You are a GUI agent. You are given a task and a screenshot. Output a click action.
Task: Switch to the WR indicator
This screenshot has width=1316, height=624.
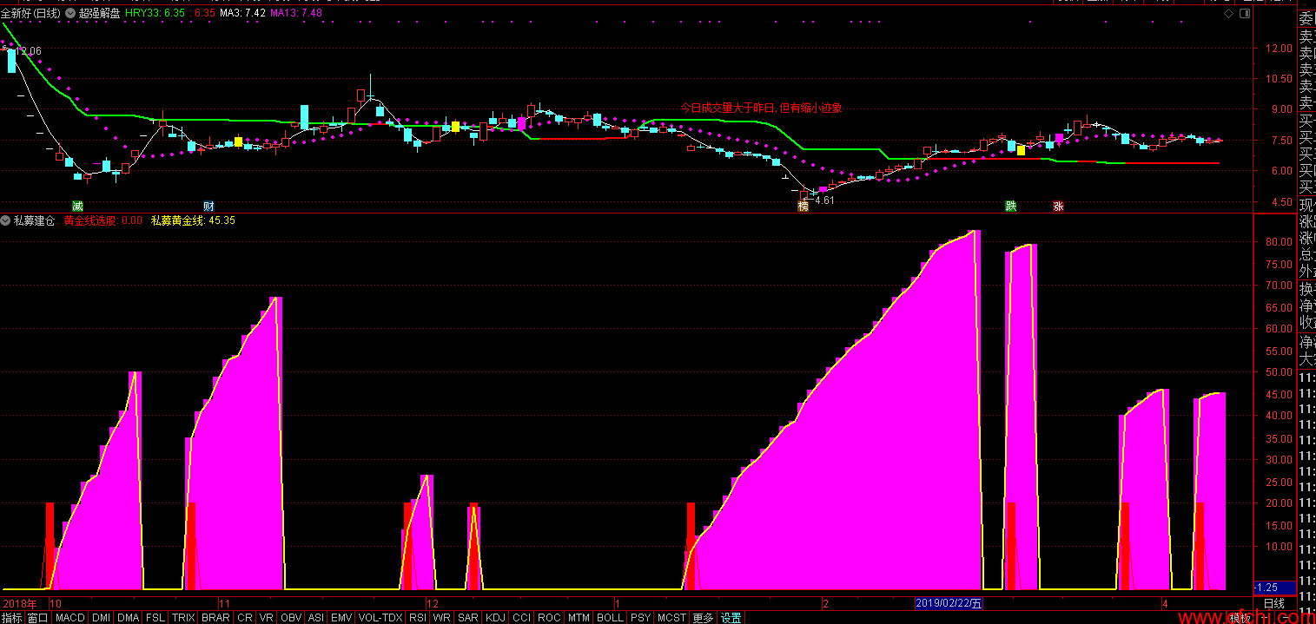pyautogui.click(x=442, y=618)
